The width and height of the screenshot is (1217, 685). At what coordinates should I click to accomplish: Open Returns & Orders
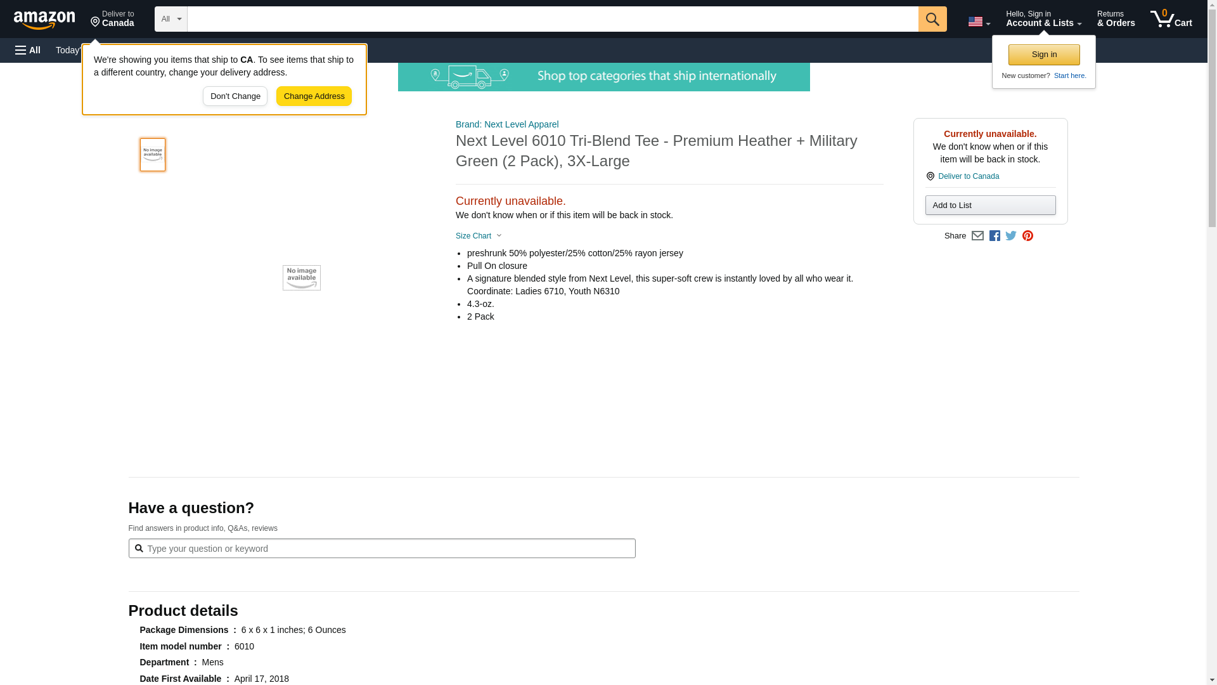point(1116,19)
